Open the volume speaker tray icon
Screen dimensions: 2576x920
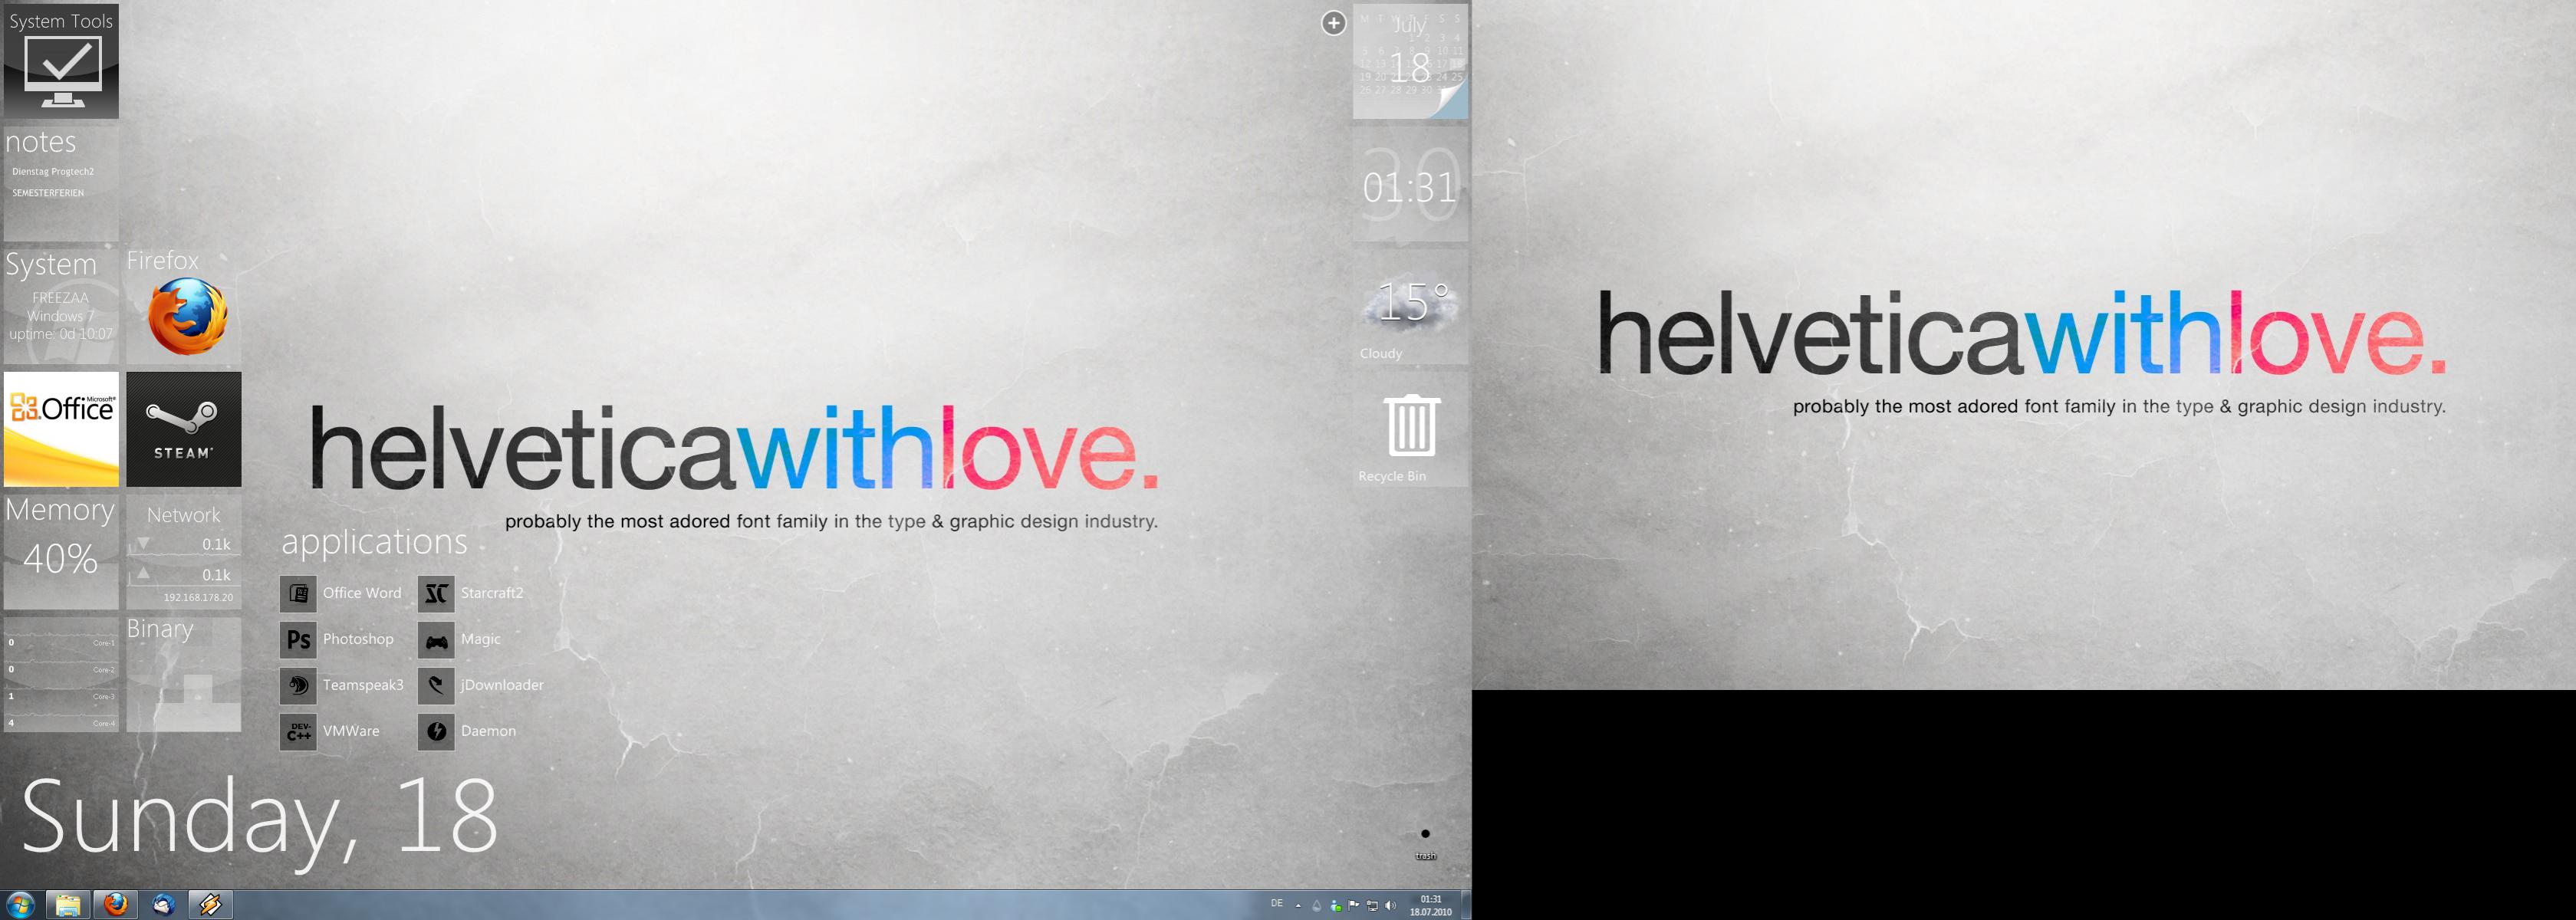[1390, 906]
